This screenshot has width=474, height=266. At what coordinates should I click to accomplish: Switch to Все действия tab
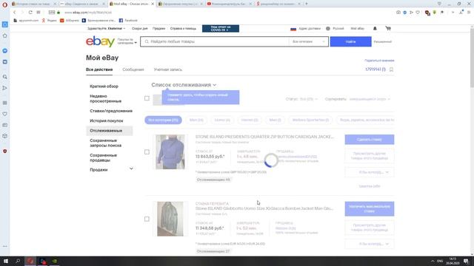pos(99,69)
